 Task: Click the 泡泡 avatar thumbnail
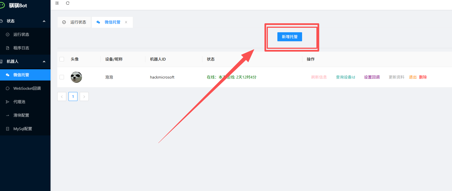click(76, 77)
